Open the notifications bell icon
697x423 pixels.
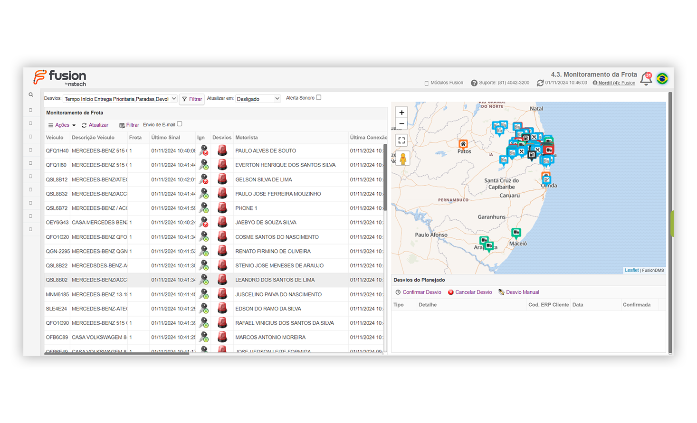(646, 79)
